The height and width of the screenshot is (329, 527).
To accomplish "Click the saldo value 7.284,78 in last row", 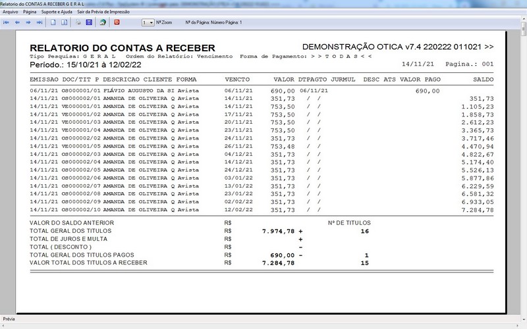I will click(x=477, y=210).
